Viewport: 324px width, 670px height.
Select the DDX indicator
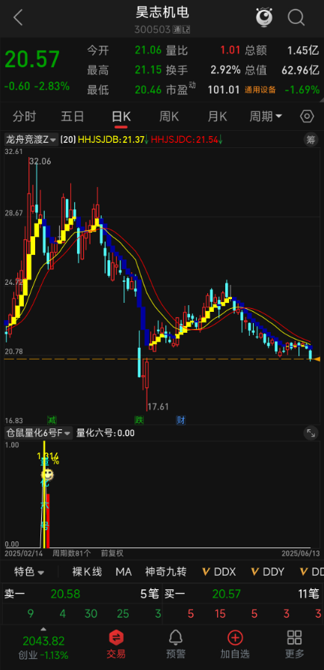point(218,572)
